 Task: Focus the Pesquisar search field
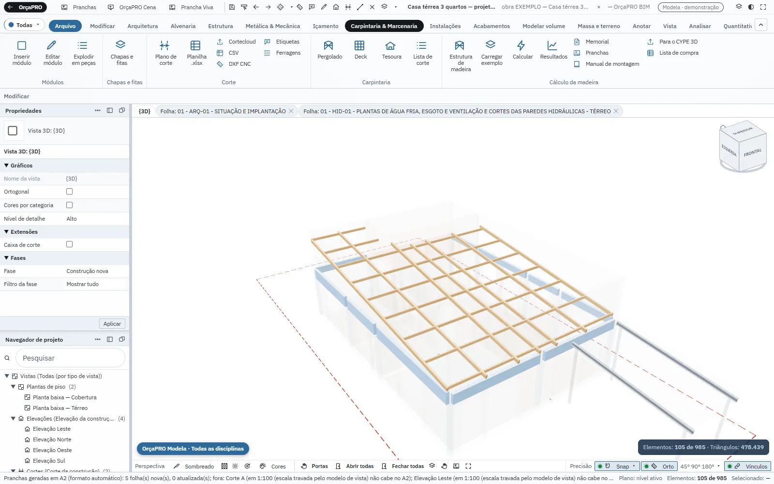[x=70, y=358]
